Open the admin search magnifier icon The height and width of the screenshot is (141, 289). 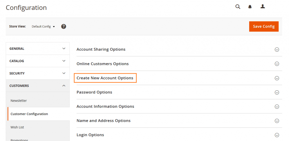click(238, 7)
